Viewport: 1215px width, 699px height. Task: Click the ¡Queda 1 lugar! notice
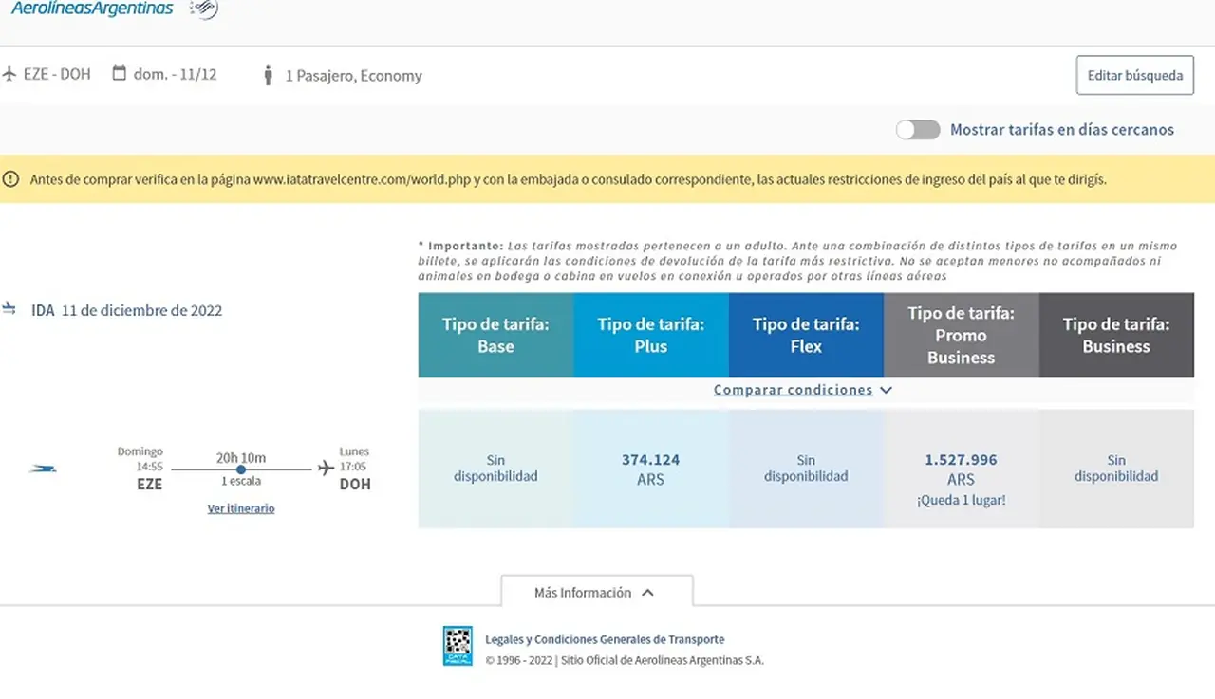(x=961, y=500)
